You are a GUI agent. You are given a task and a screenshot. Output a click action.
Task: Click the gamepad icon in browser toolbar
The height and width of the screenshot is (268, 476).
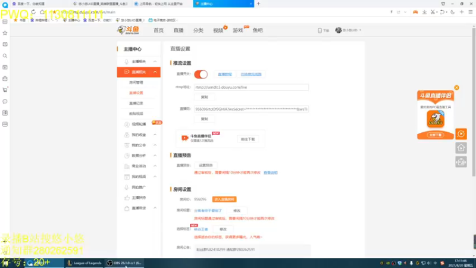coord(415,12)
